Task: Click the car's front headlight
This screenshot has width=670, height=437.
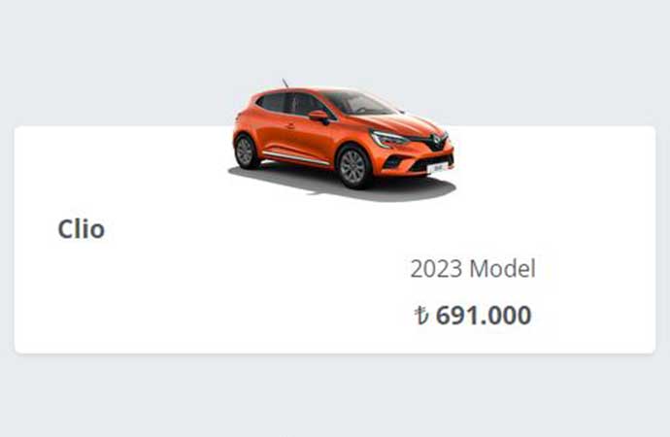Action: pos(388,139)
